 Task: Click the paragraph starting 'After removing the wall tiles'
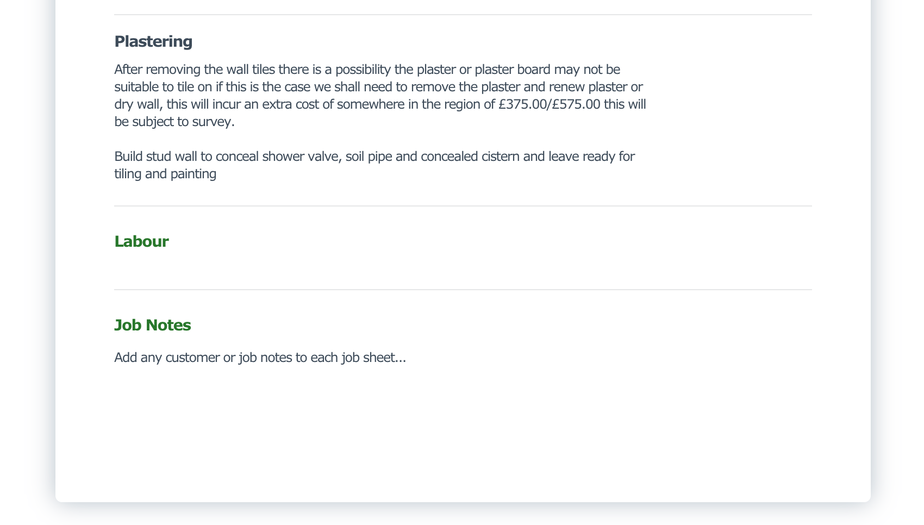[380, 96]
